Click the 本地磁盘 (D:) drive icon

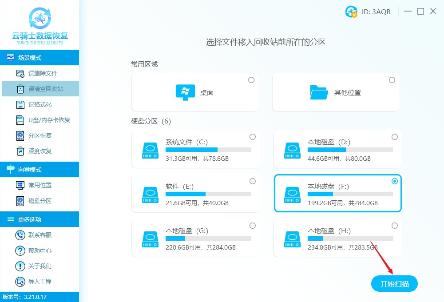point(292,151)
